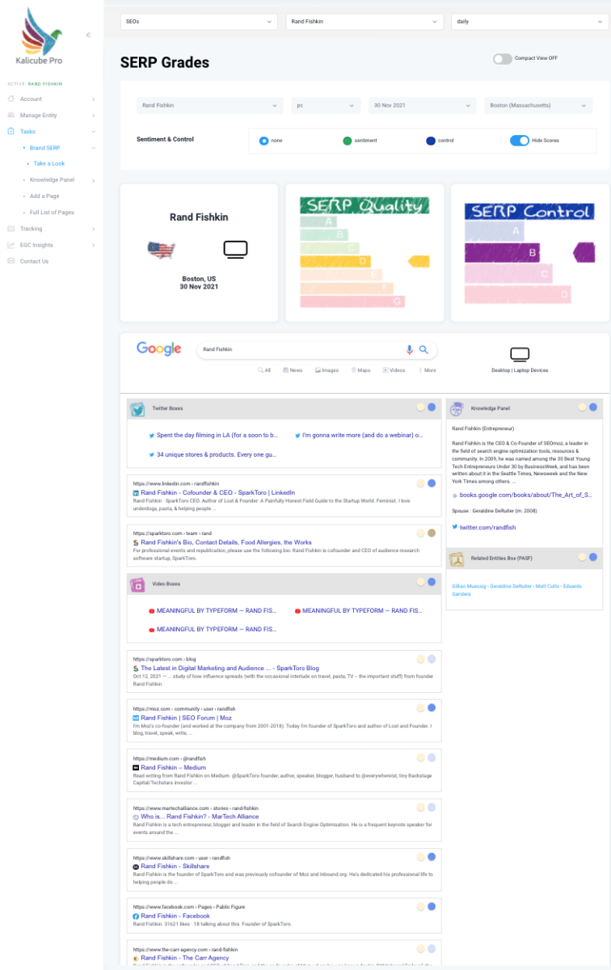
Task: Click the Account sidebar icon
Action: point(11,99)
